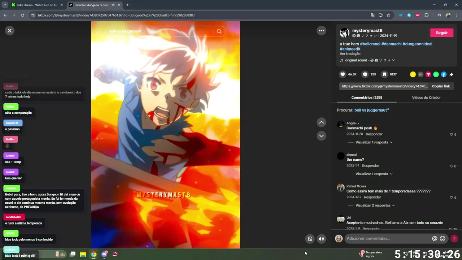Open the #animeedit hashtag
The image size is (462, 260).
click(350, 49)
